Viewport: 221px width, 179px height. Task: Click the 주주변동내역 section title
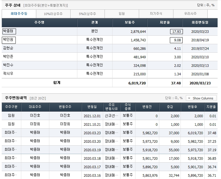(16, 98)
